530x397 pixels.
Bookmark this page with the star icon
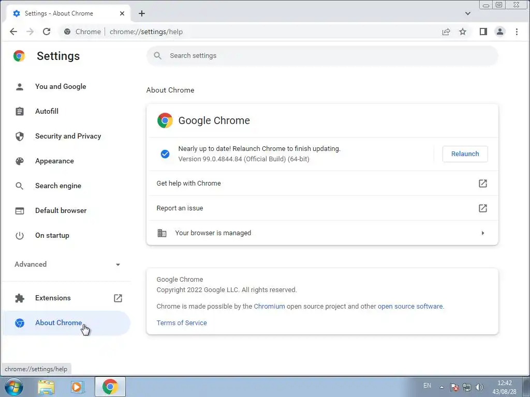463,32
